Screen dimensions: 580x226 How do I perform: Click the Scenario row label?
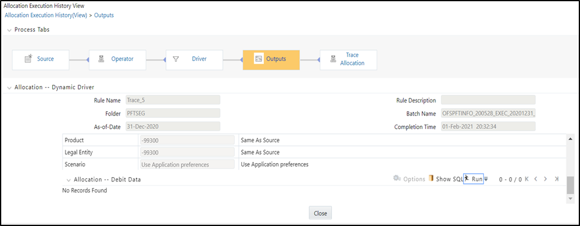75,164
